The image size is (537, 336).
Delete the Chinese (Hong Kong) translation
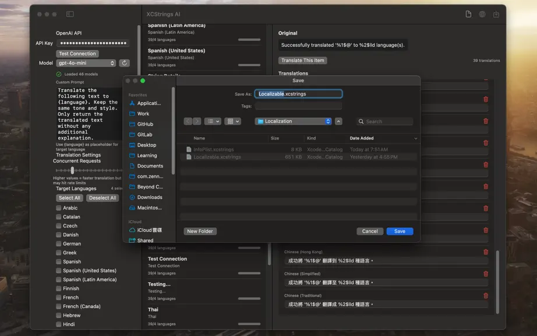pos(486,252)
